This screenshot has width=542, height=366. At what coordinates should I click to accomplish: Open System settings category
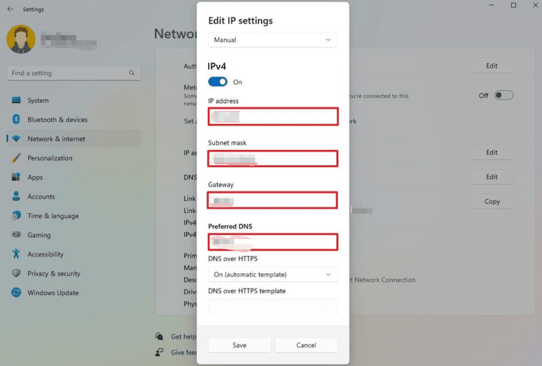(74, 100)
